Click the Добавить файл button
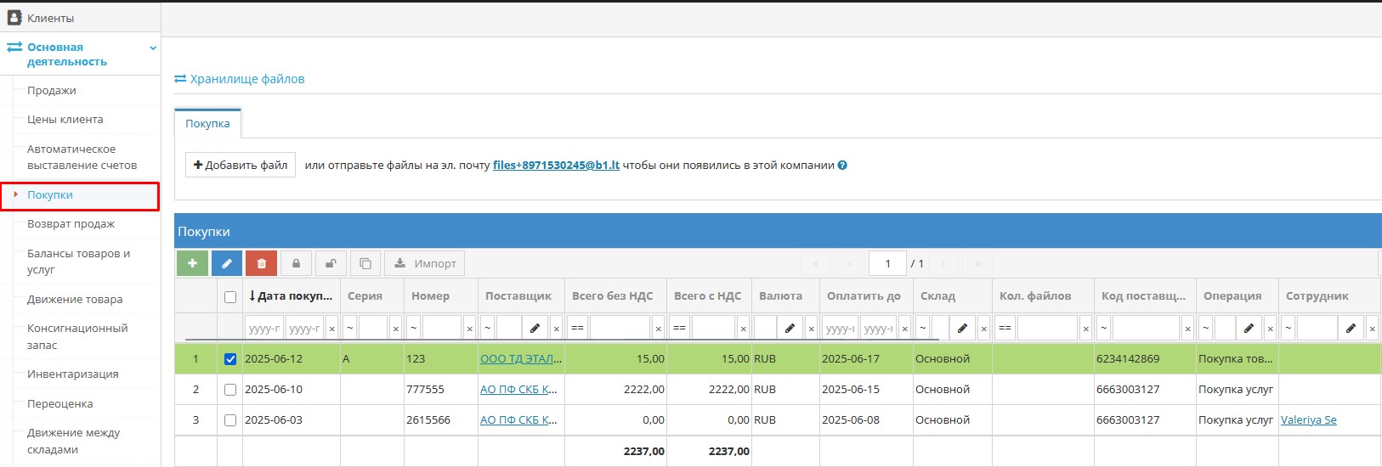The image size is (1382, 467). pos(241,165)
